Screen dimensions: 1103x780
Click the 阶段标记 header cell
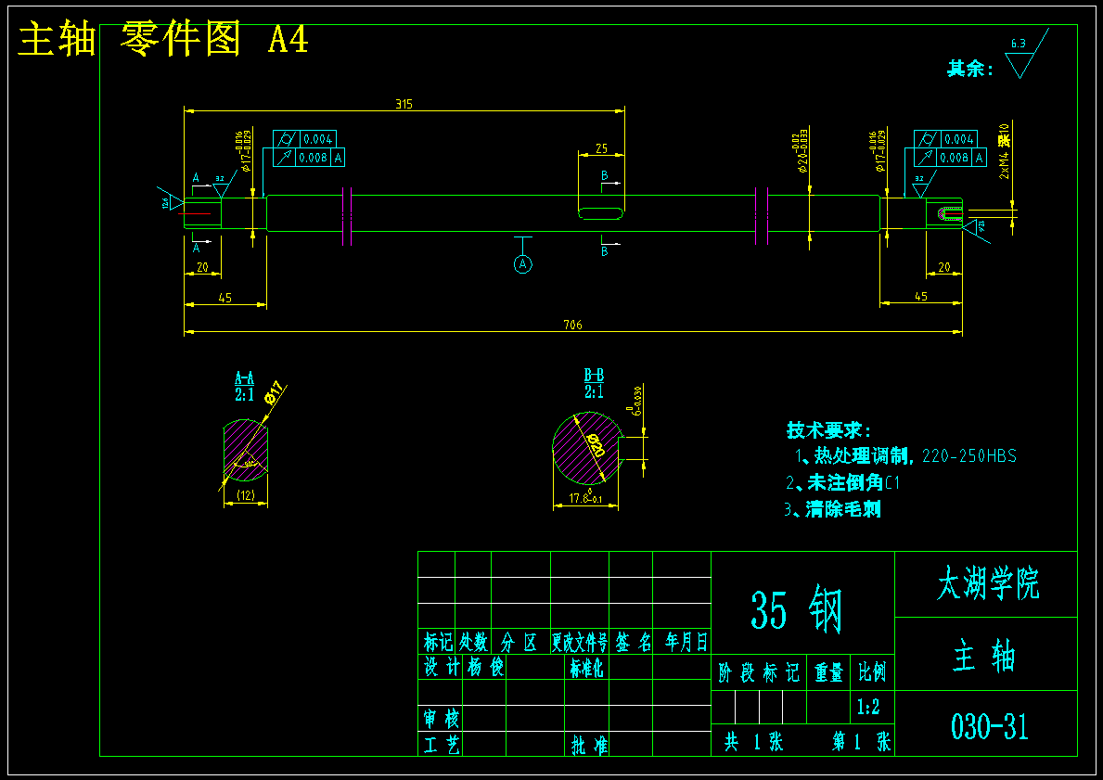(758, 673)
